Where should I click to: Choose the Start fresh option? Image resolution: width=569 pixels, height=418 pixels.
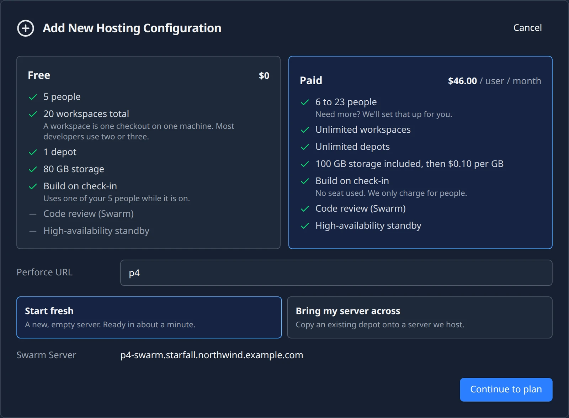[x=149, y=317]
